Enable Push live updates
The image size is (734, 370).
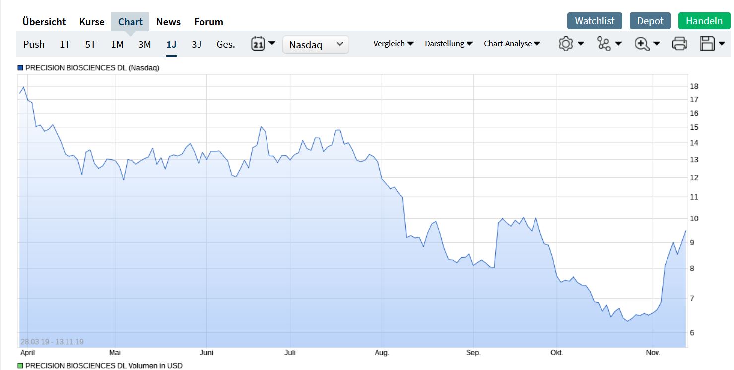pos(34,44)
